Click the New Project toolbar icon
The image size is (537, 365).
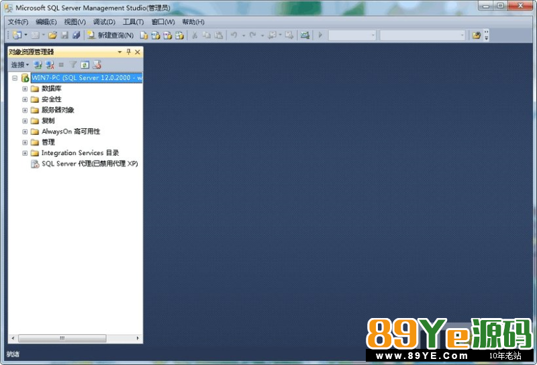(x=17, y=35)
